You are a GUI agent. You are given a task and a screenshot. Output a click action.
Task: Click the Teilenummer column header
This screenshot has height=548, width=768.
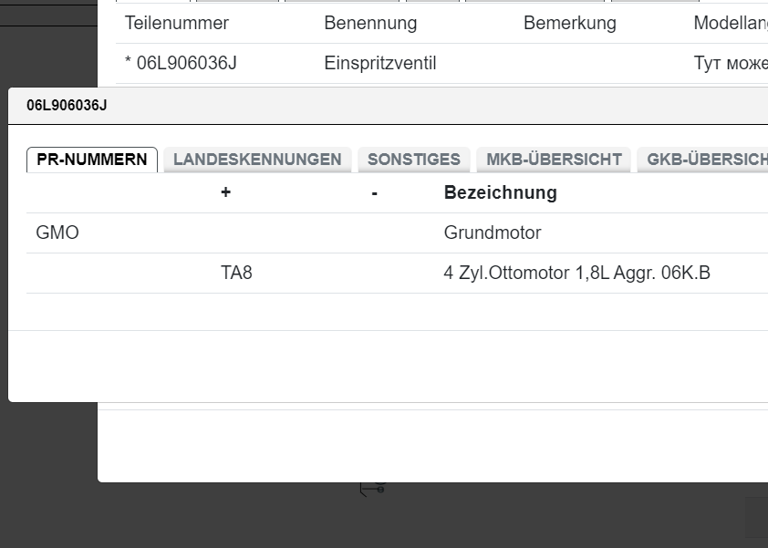(177, 23)
